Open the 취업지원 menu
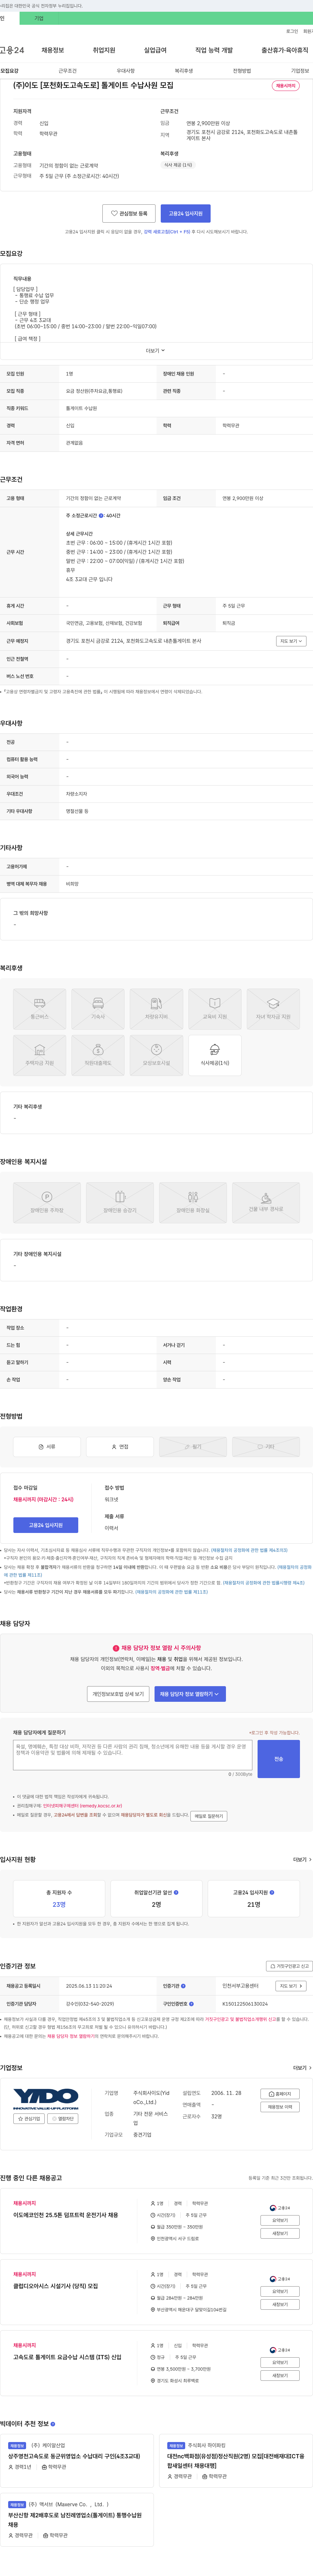Screen dimensions: 313x2576 coord(104,50)
